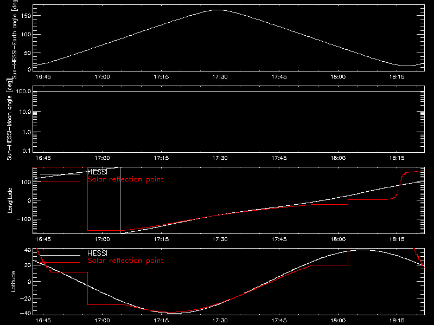Select the -100 tick on Longitude plot

click(x=24, y=219)
